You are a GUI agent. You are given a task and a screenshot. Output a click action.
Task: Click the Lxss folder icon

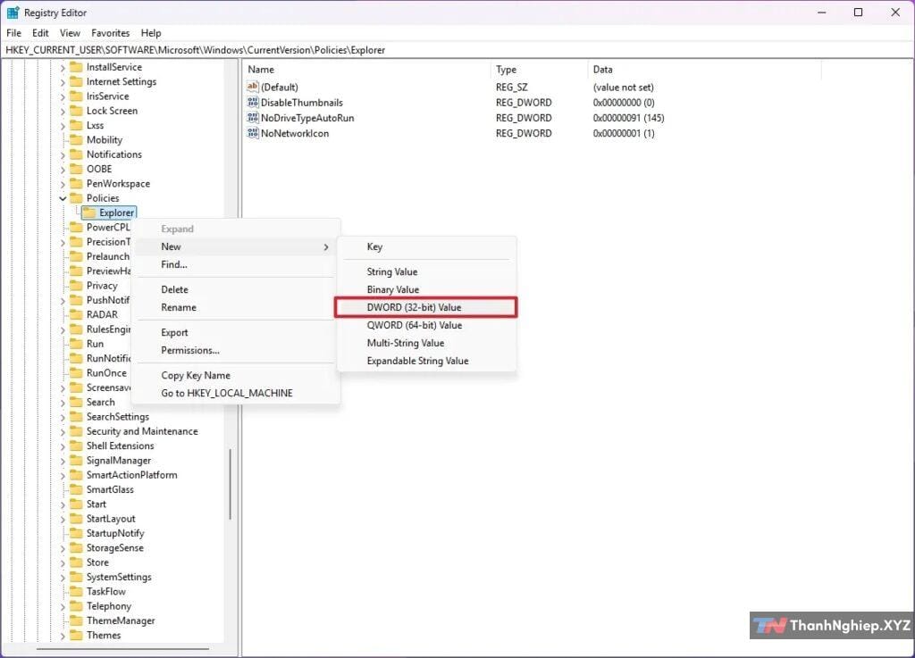[x=76, y=125]
